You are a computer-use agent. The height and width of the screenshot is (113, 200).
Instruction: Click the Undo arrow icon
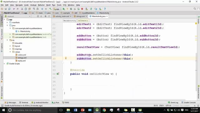click(x=14, y=9)
